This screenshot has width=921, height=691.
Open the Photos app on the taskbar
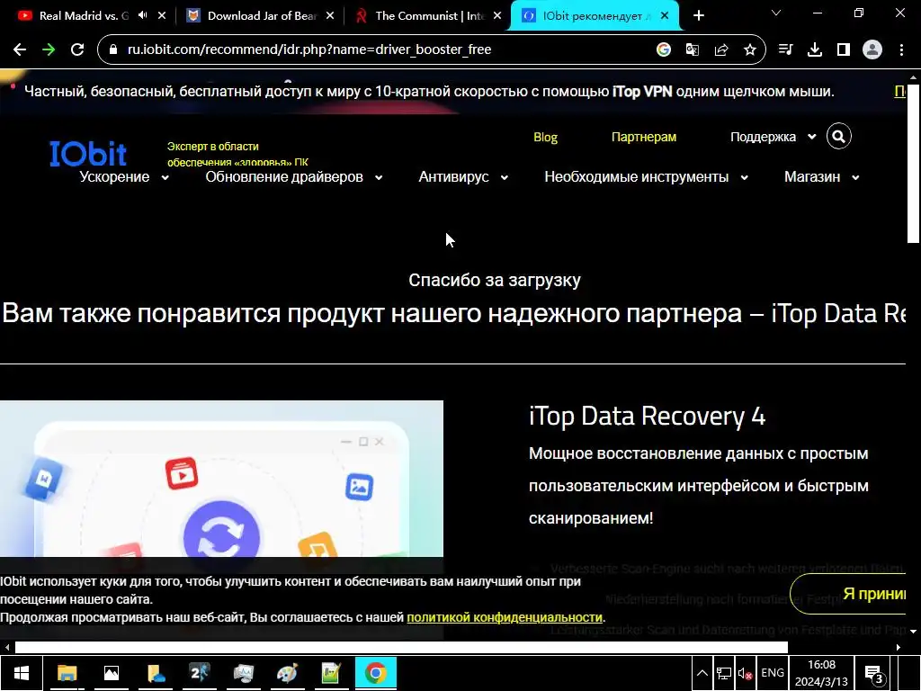coord(111,673)
